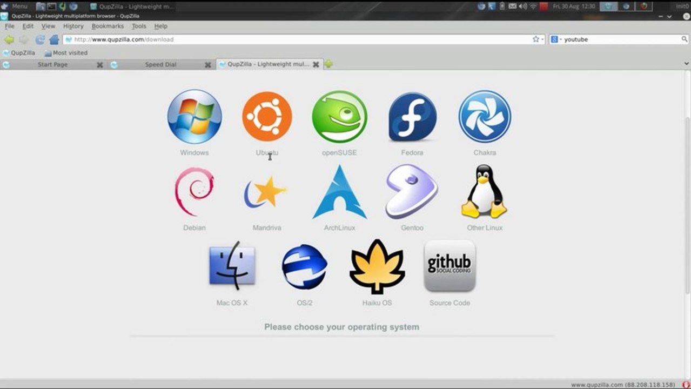Viewport: 691px width, 389px height.
Task: Select the Haiku OS leaf logo
Action: click(377, 266)
